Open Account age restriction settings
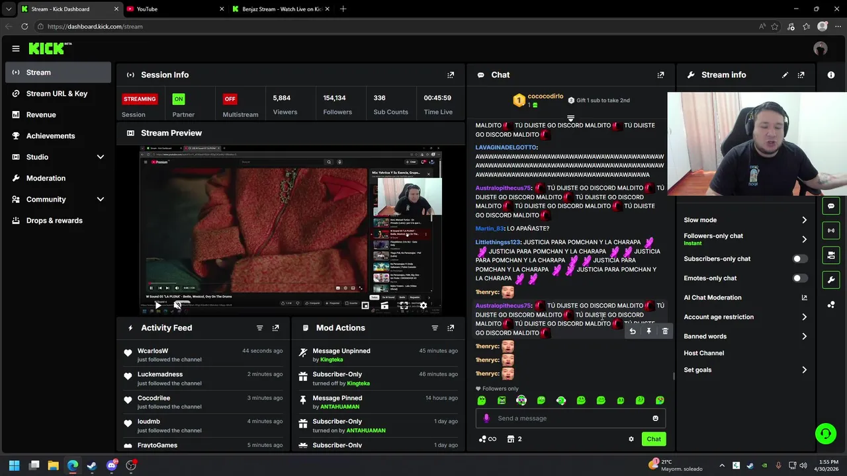The image size is (847, 476). (745, 317)
